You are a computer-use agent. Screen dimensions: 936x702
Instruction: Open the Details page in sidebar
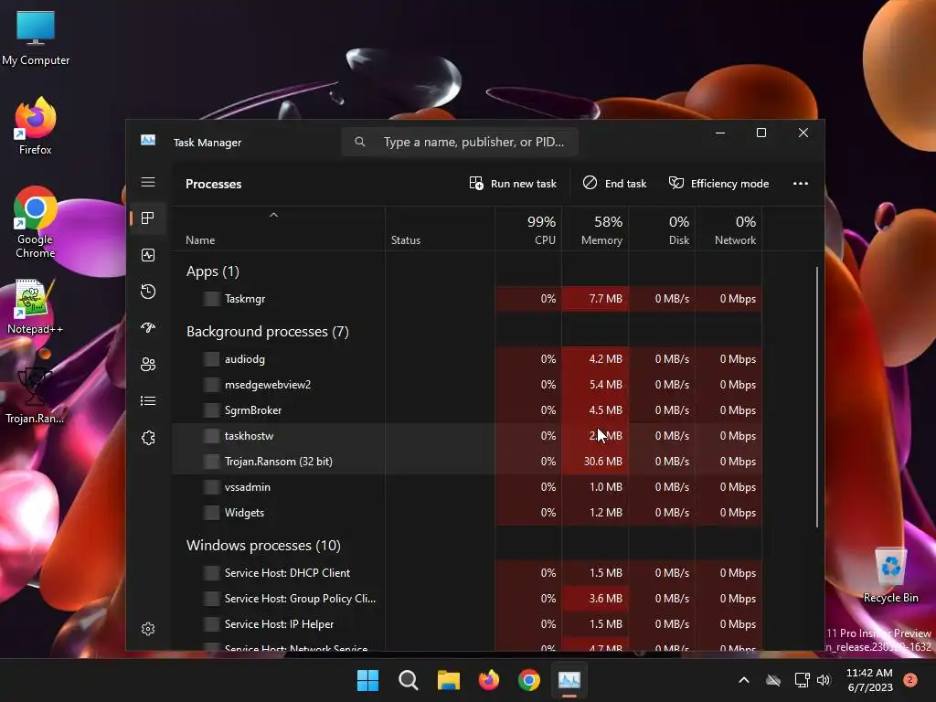[x=148, y=401]
